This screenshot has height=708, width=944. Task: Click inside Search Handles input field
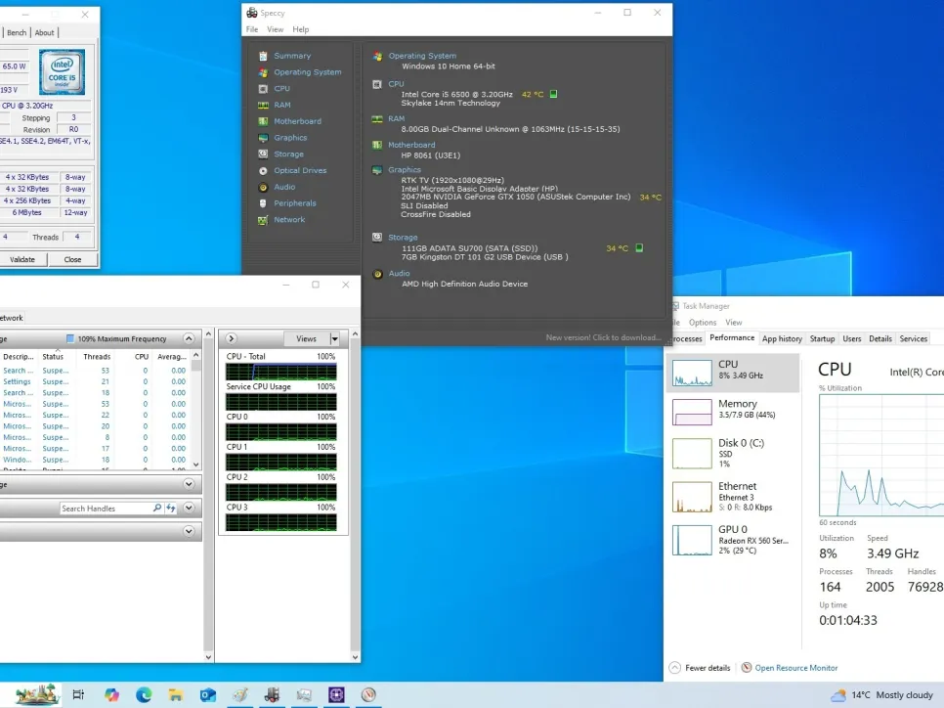[106, 508]
